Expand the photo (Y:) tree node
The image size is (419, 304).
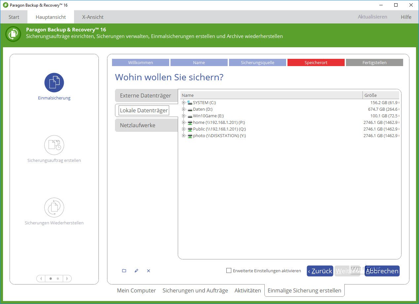click(184, 136)
